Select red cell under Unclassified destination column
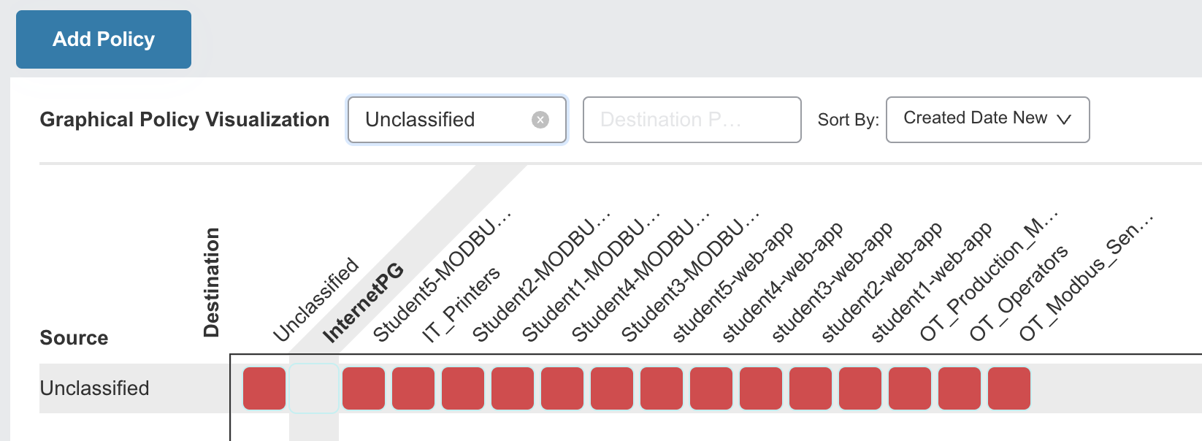 [264, 388]
